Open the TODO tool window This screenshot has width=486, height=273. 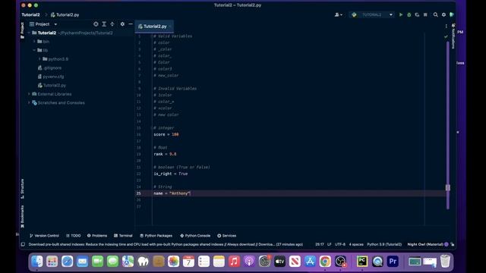pyautogui.click(x=74, y=236)
